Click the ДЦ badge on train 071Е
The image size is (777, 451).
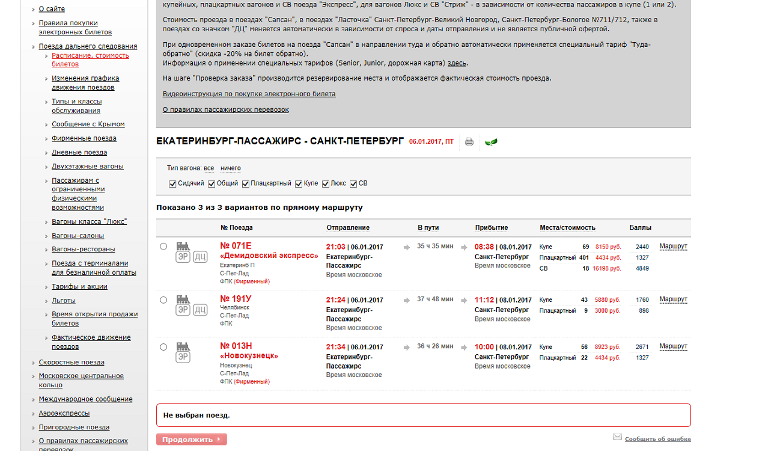(x=200, y=257)
